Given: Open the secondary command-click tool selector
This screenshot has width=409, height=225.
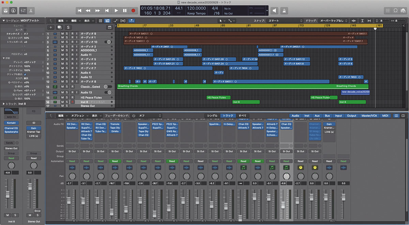Looking at the screenshot, I should coord(232,21).
